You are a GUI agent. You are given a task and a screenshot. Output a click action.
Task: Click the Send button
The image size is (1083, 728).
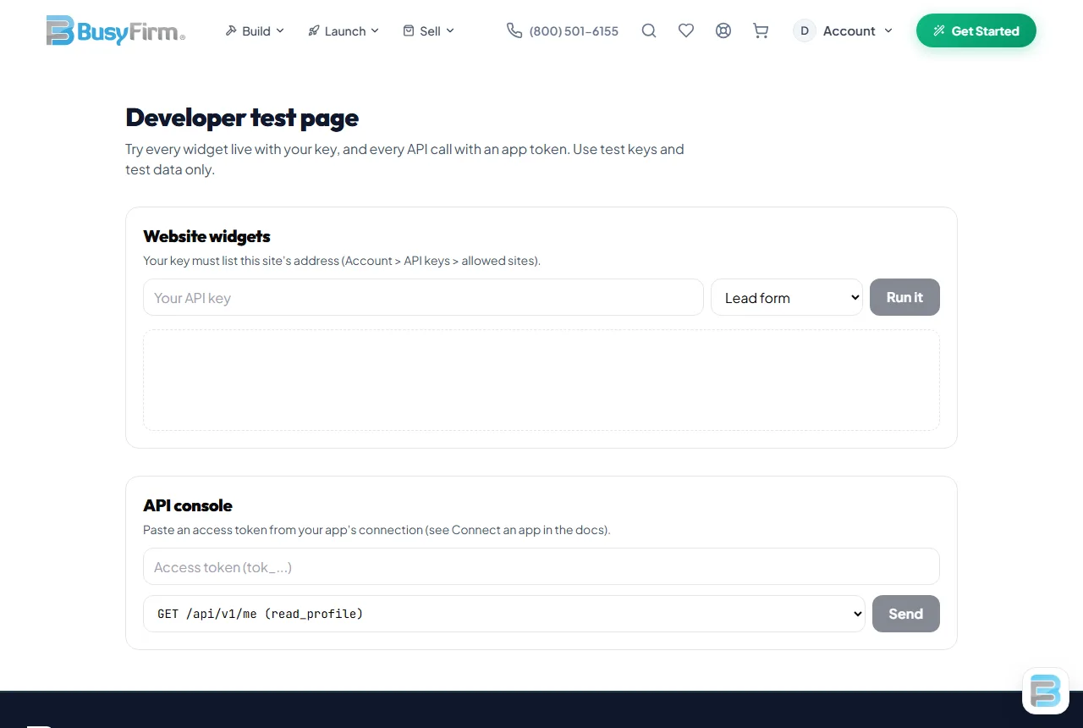(x=905, y=614)
